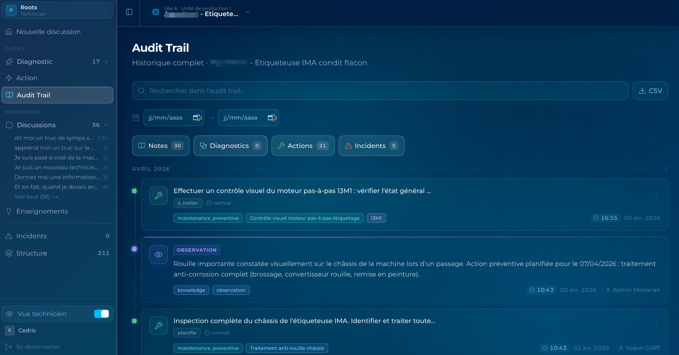Viewport: 679px width, 355px height.
Task: Open calendar picker in end date field
Action: pyautogui.click(x=272, y=118)
